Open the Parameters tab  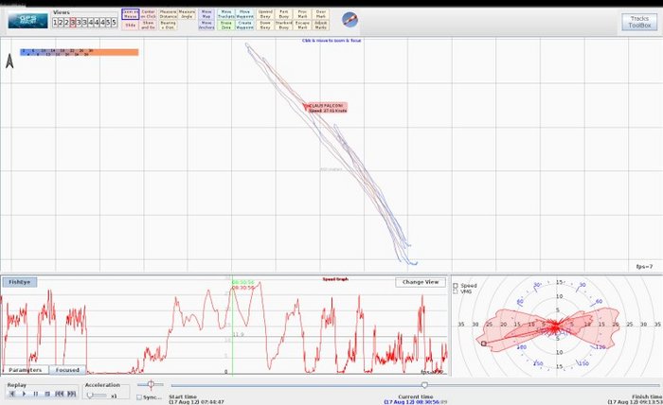pos(25,370)
